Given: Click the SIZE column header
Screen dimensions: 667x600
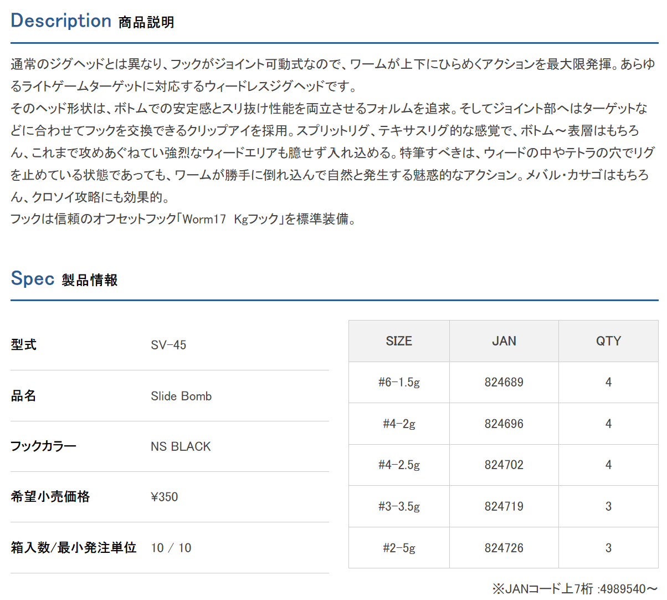Looking at the screenshot, I should tap(399, 341).
